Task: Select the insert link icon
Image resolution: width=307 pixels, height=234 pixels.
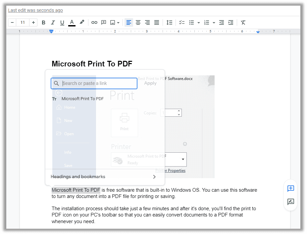Action: pyautogui.click(x=94, y=22)
